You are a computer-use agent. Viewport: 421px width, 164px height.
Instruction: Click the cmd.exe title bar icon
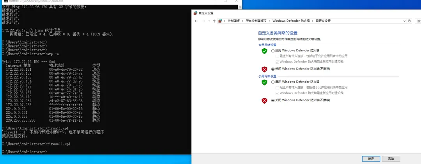click(x=5, y=1)
